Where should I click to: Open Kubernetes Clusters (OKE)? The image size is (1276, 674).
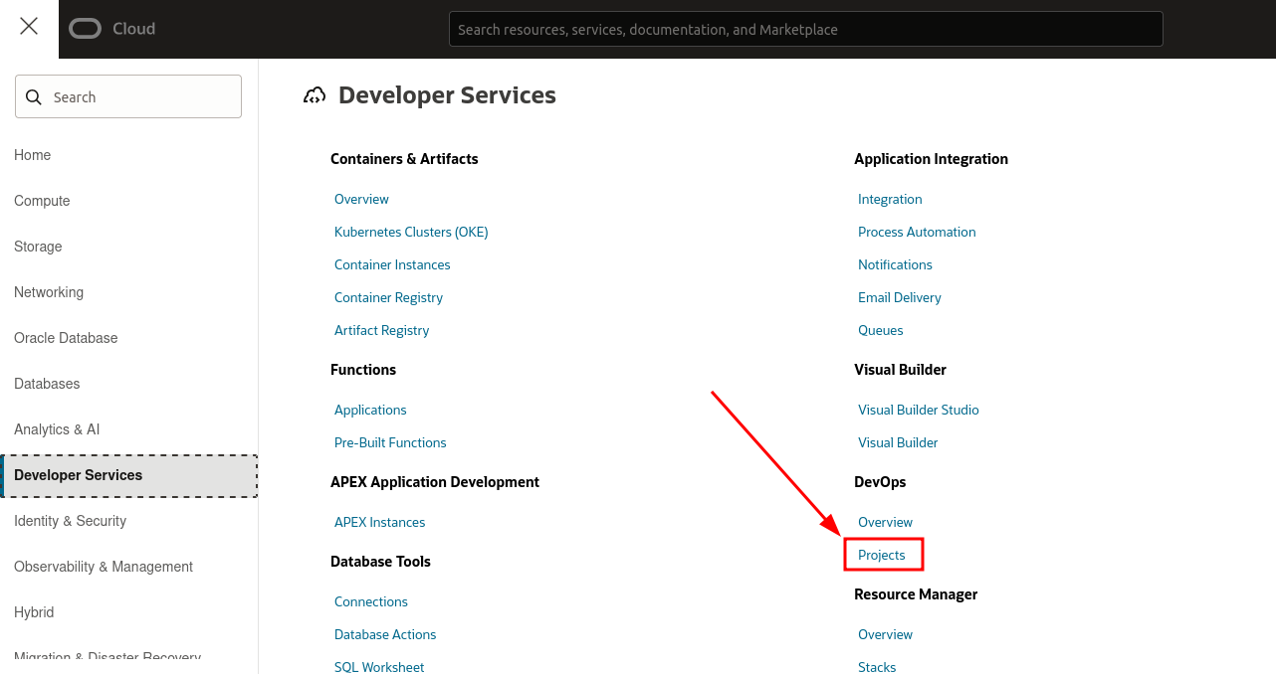click(411, 232)
